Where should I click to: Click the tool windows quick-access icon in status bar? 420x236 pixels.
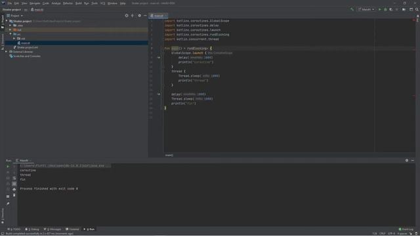3,233
